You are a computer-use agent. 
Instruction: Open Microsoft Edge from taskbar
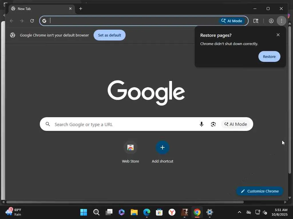tap(147, 212)
